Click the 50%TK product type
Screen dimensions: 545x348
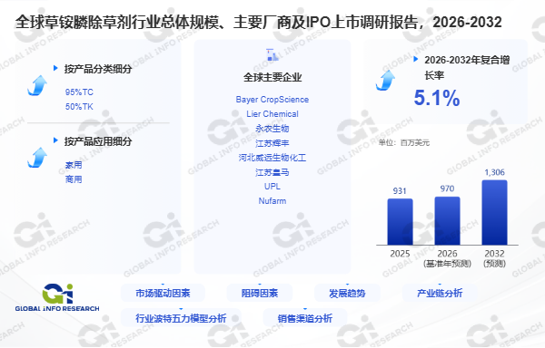click(x=79, y=107)
